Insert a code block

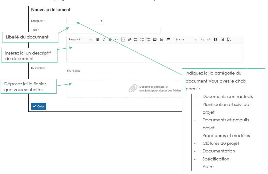(x=123, y=40)
